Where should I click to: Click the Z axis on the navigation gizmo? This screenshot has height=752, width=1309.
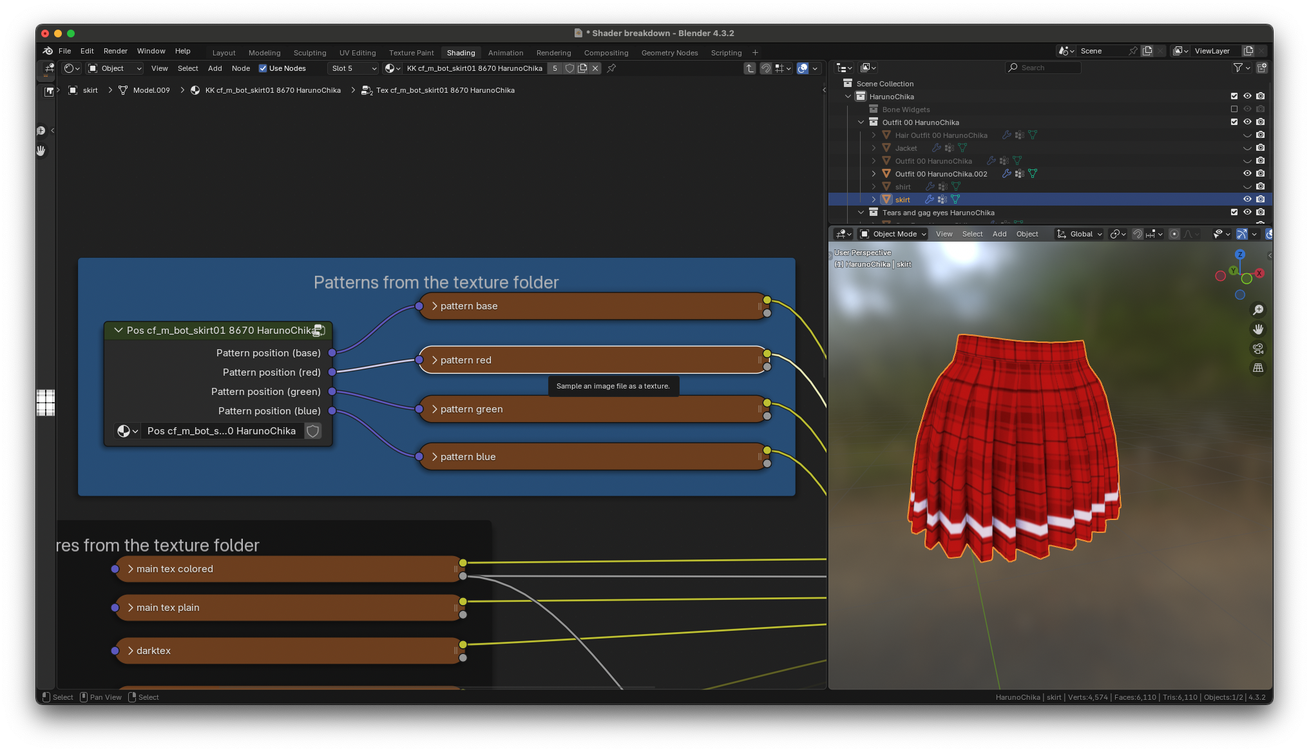pos(1239,255)
